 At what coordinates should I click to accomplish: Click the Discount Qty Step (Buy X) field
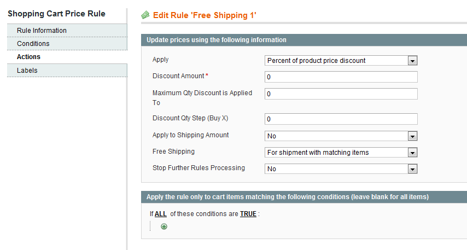[341, 119]
